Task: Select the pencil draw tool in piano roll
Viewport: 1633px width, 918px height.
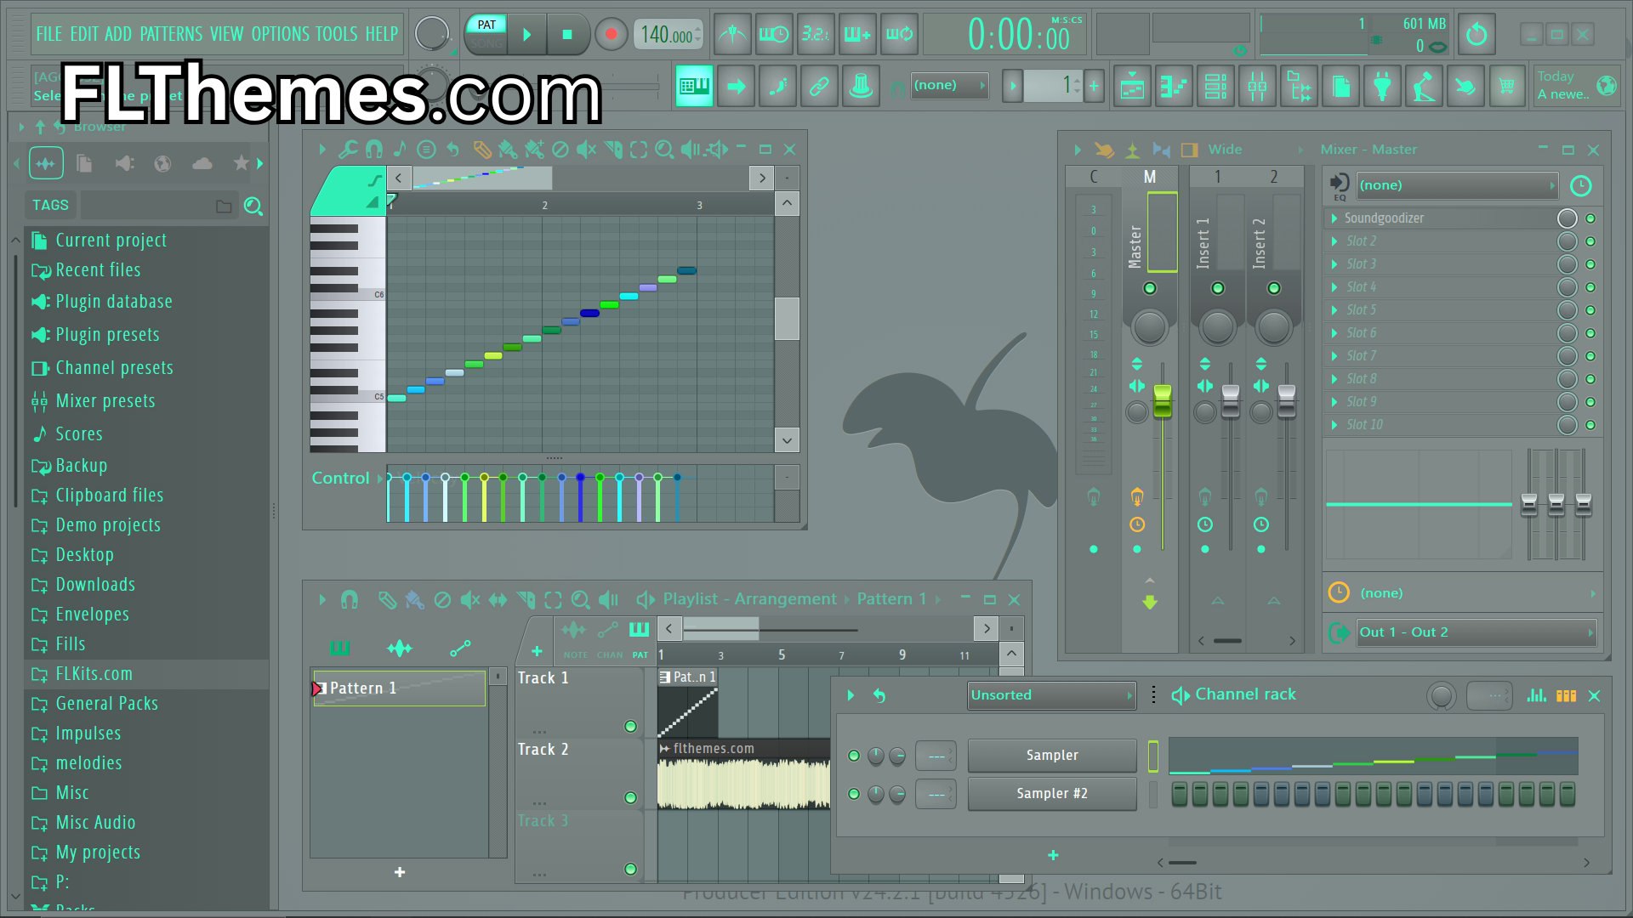Action: [x=481, y=150]
